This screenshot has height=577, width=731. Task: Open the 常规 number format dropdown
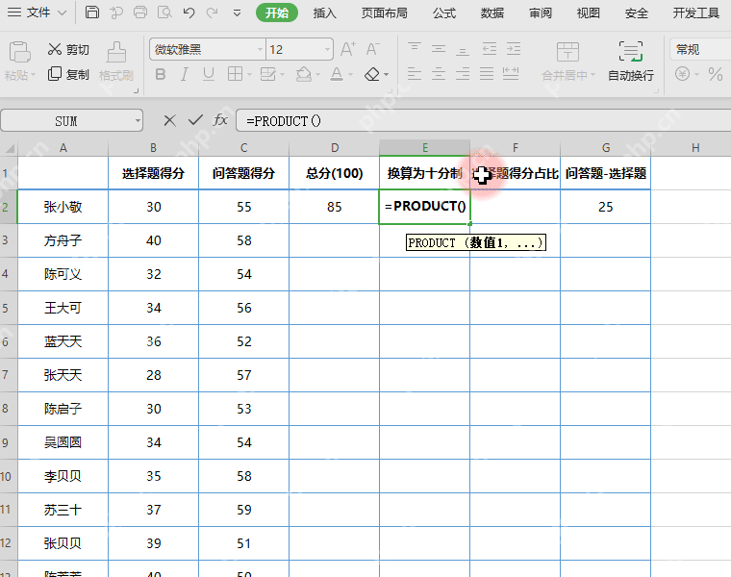tap(700, 49)
